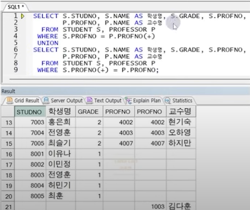Click the cell with STUDNO 7005
This screenshot has width=250, height=210.
click(30, 143)
